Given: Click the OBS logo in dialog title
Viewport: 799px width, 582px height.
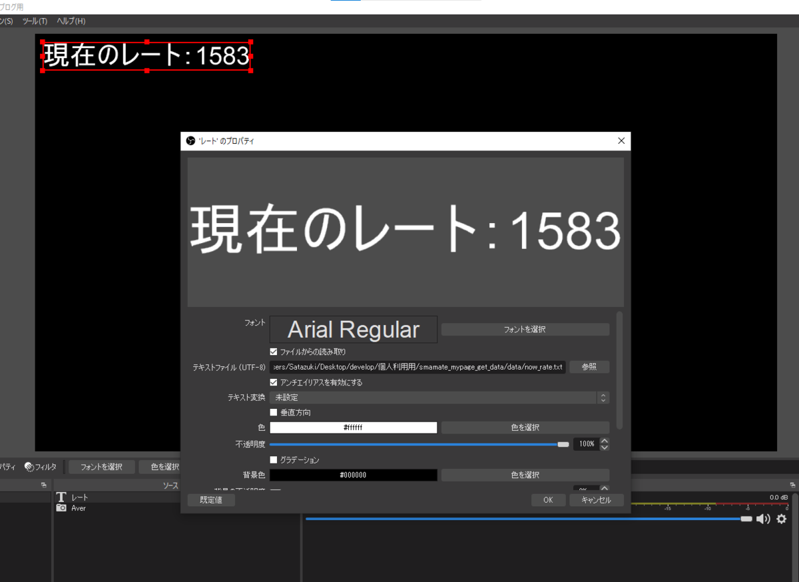Looking at the screenshot, I should (x=190, y=141).
